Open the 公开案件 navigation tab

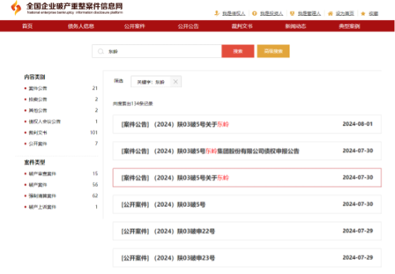click(x=135, y=26)
